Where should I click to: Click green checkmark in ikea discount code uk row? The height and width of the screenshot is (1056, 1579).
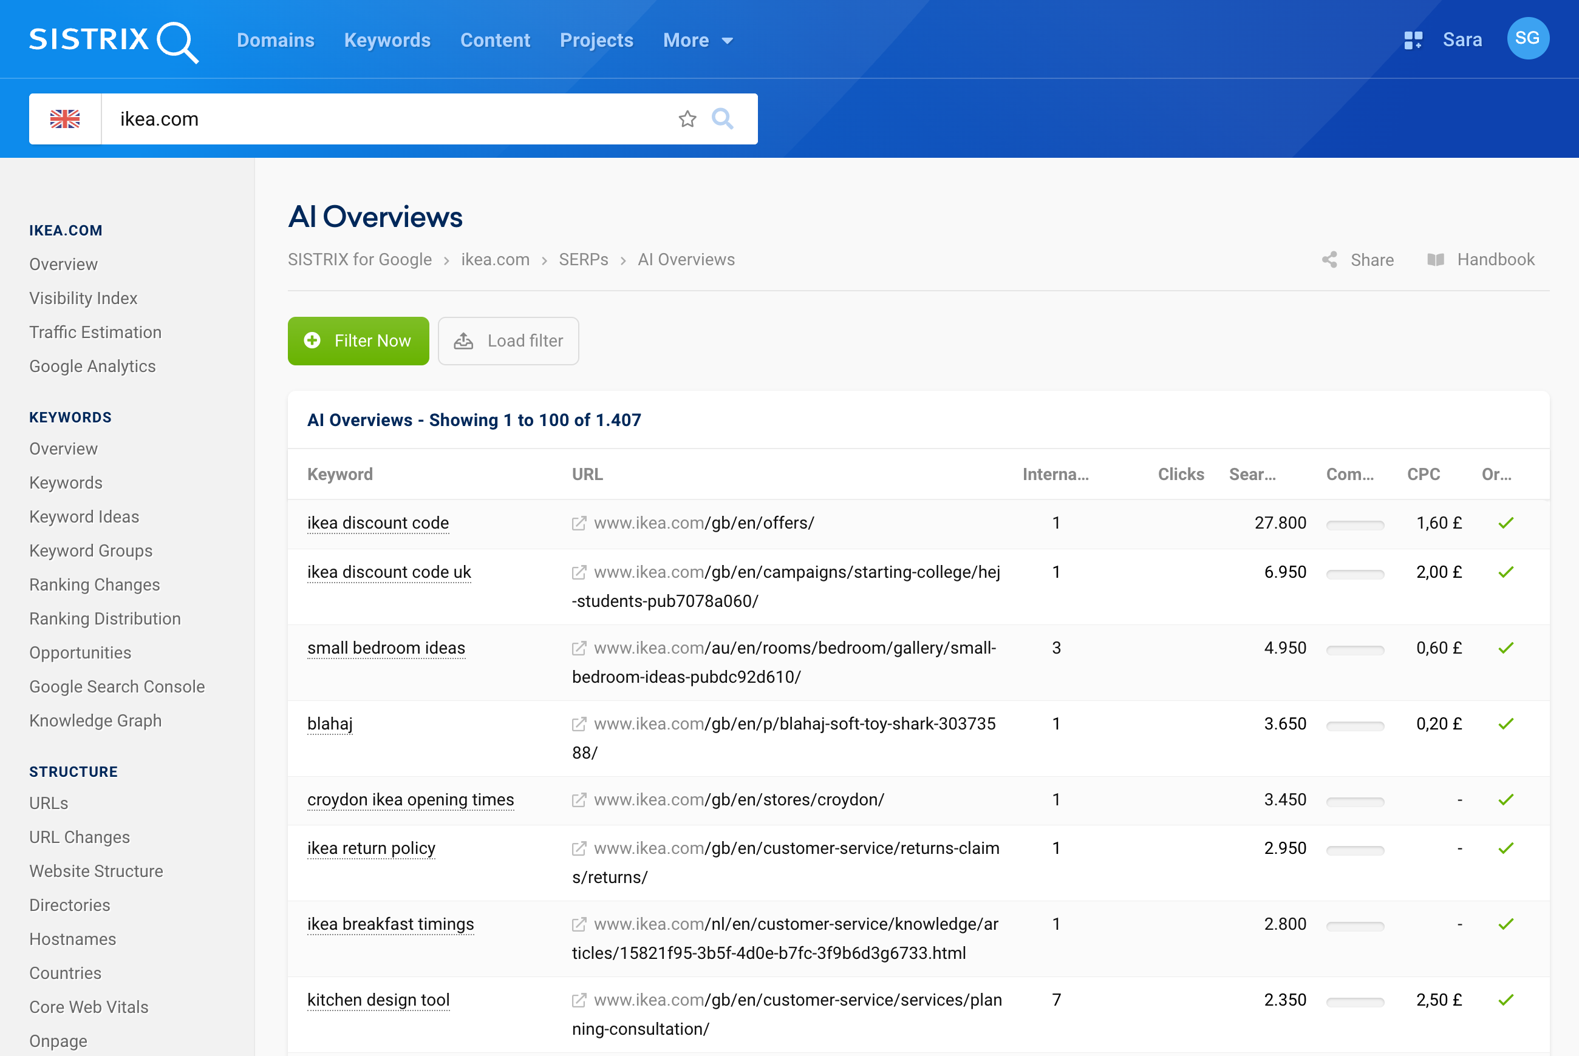[x=1506, y=572]
